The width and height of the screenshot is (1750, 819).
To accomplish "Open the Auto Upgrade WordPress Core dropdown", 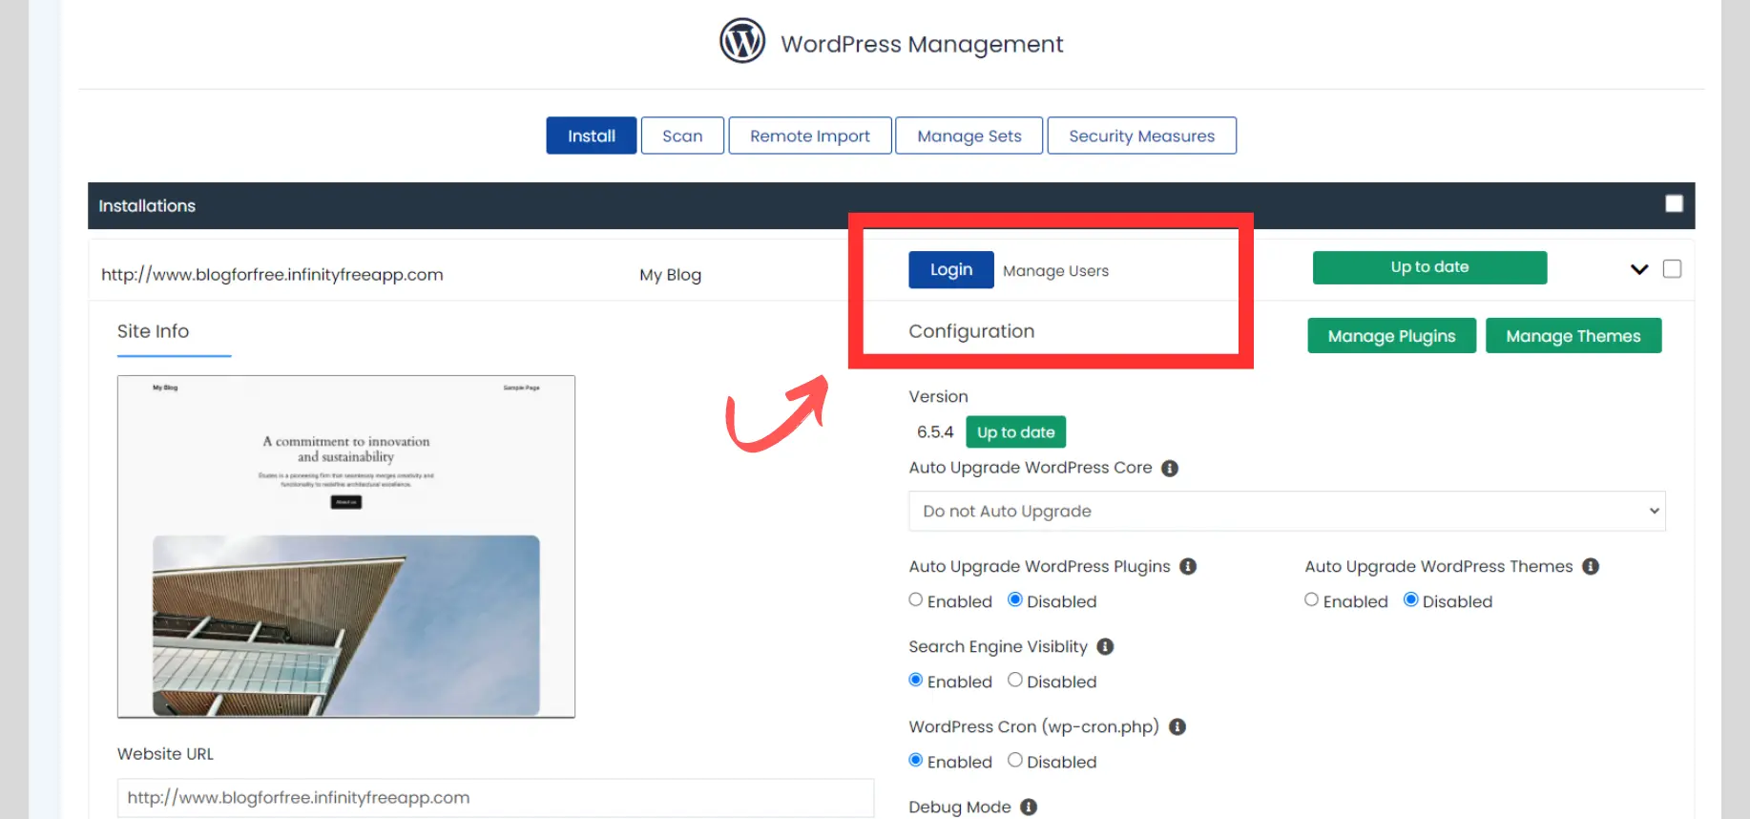I will 1286,511.
